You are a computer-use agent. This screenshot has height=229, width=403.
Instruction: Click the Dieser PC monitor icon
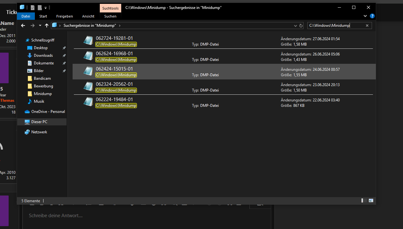pos(27,122)
